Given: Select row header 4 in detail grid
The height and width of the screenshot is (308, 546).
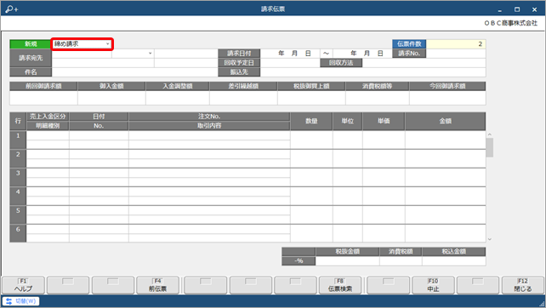Looking at the screenshot, I should [18, 197].
